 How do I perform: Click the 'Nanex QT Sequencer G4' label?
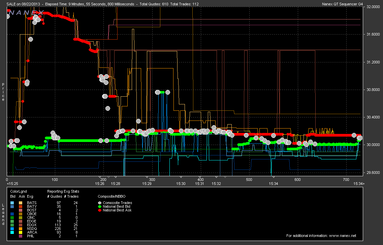(343, 4)
